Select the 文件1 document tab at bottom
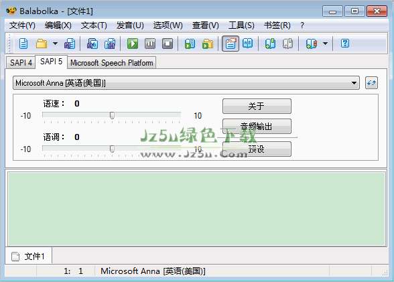This screenshot has height=282, width=394. [28, 257]
